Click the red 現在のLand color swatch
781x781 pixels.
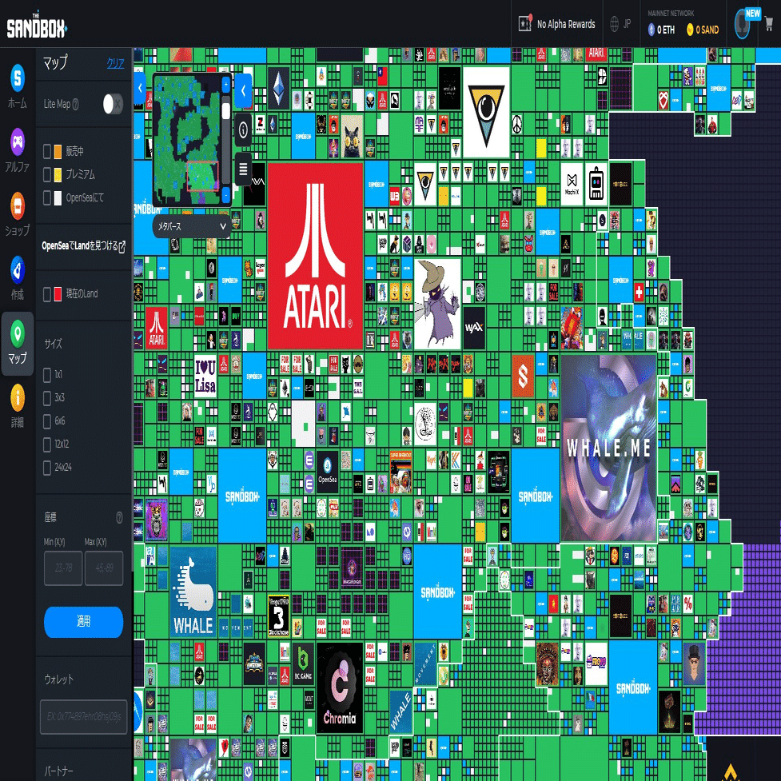(x=58, y=294)
